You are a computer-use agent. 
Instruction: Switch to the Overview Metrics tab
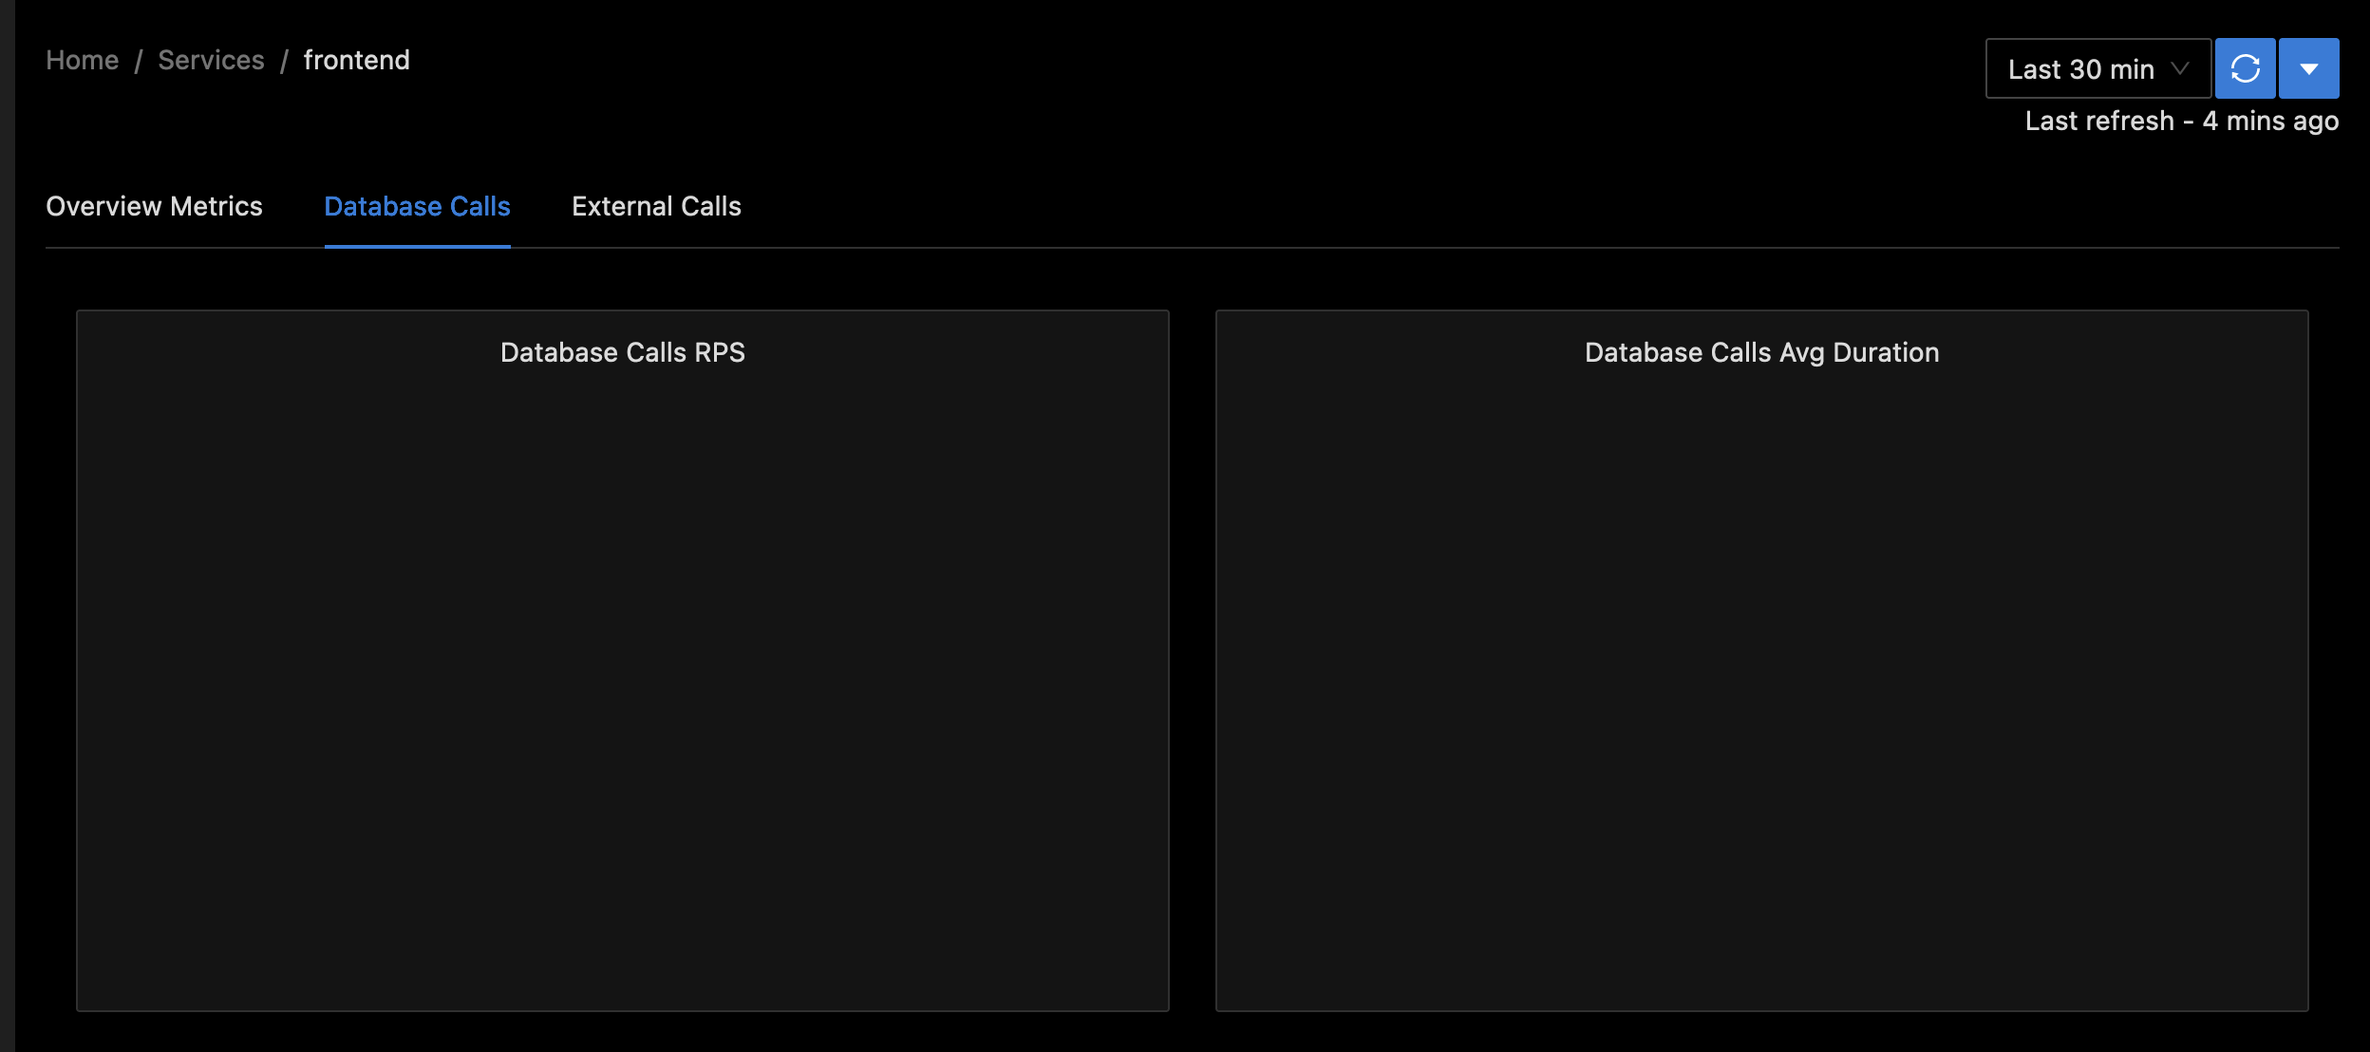point(154,206)
